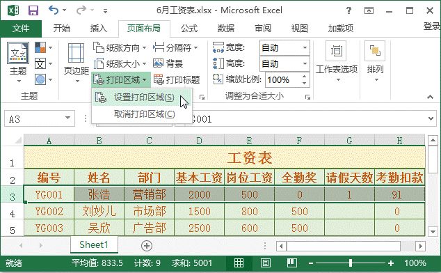Switch to the 数据 tab
The height and width of the screenshot is (273, 441).
(x=226, y=28)
